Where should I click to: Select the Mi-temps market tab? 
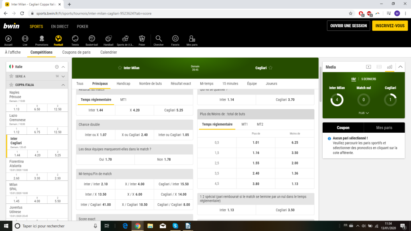(207, 83)
